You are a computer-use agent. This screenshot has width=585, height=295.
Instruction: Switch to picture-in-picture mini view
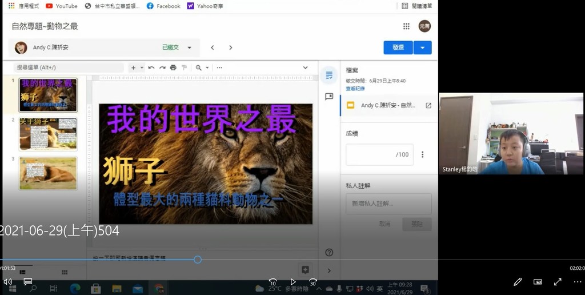538,282
